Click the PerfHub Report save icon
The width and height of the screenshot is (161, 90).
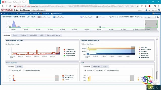(x=82, y=17)
